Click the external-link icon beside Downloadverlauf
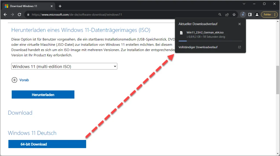 pos(240,47)
